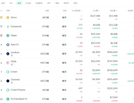Image resolution: width=134 pixels, height=103 pixels.
Task: Click the 777 address count for Compound
Action: 80,25
